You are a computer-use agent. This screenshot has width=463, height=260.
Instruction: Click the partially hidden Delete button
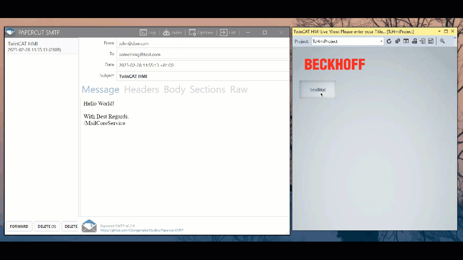70,226
